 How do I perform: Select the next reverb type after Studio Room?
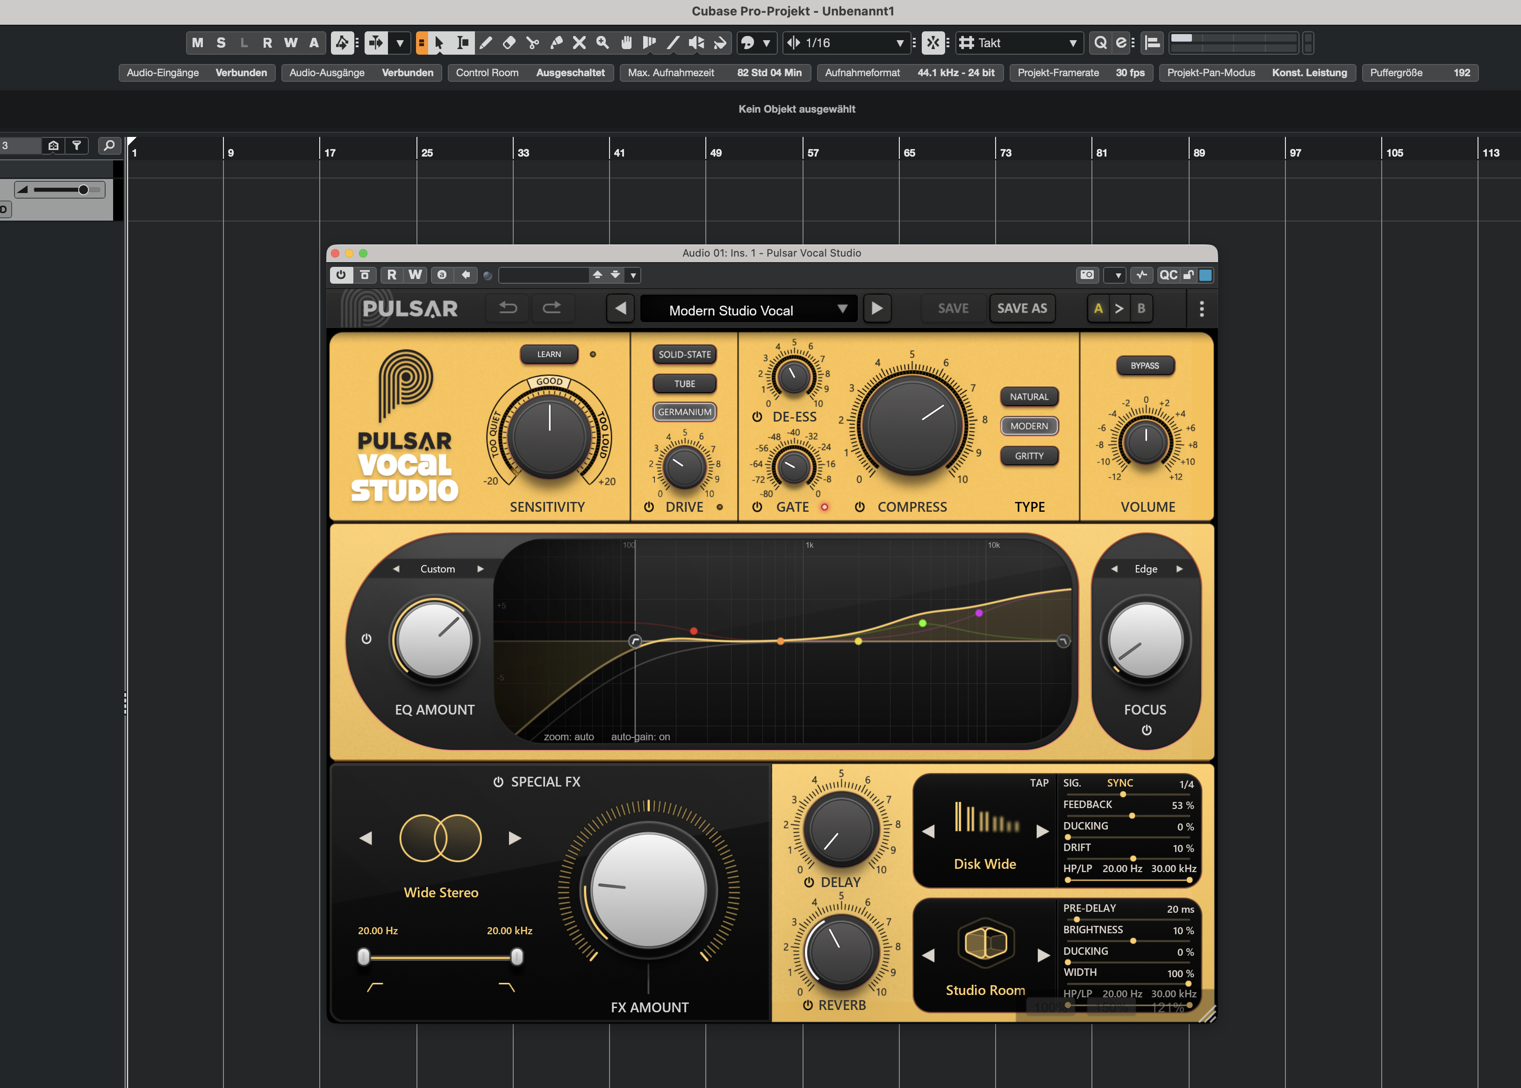[x=1043, y=955]
